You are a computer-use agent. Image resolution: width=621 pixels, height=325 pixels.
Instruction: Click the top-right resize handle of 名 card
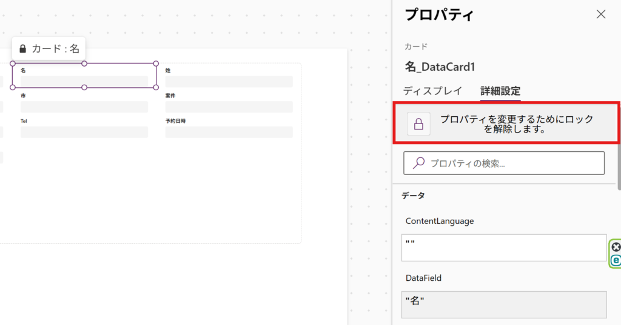(156, 64)
